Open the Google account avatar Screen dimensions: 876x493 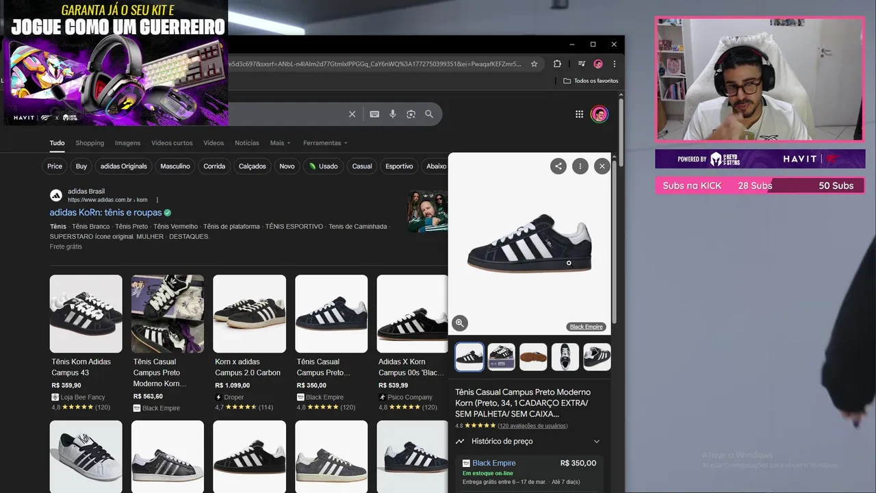pyautogui.click(x=600, y=114)
